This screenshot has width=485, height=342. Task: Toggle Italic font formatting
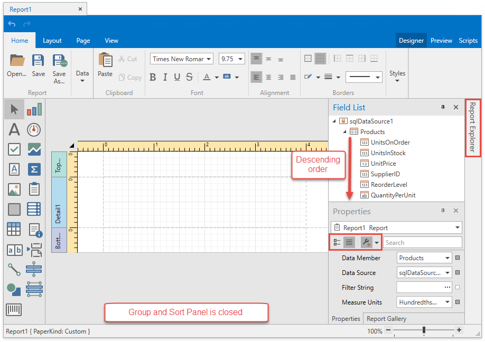(165, 78)
